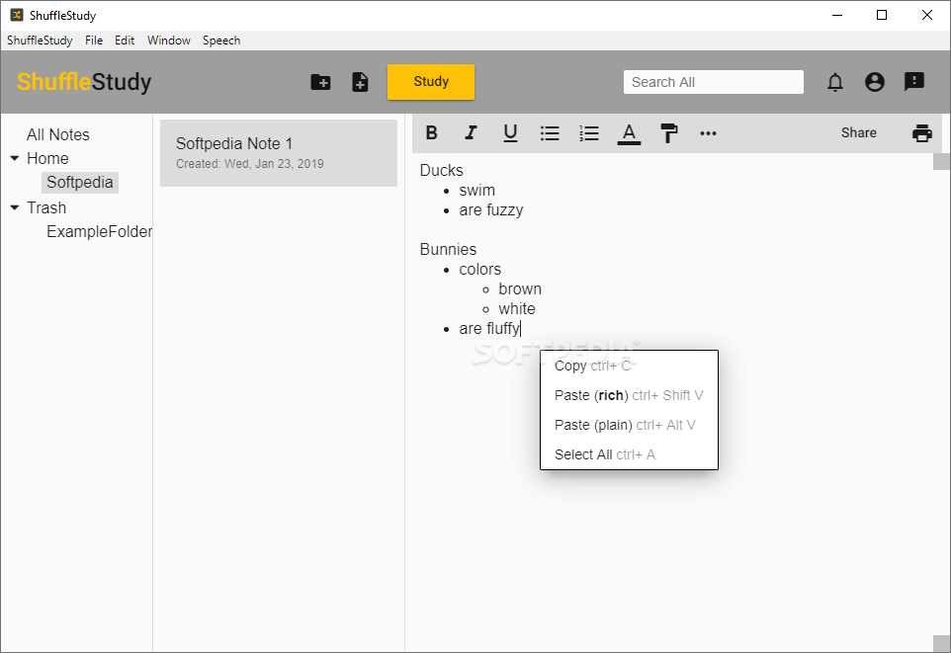Click the 'are fluffy' bullet text
Screen dimensions: 951x653
point(489,329)
